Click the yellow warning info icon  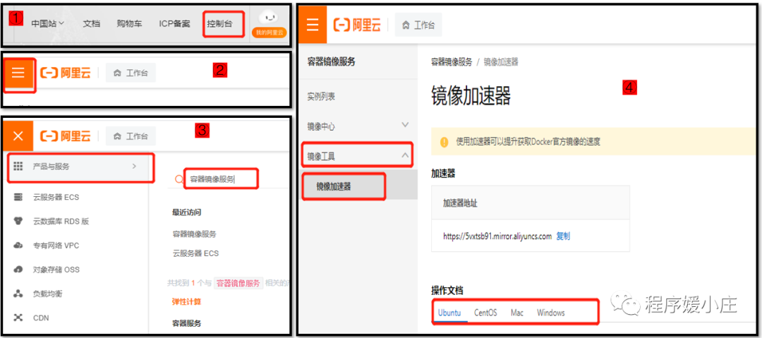[x=445, y=142]
